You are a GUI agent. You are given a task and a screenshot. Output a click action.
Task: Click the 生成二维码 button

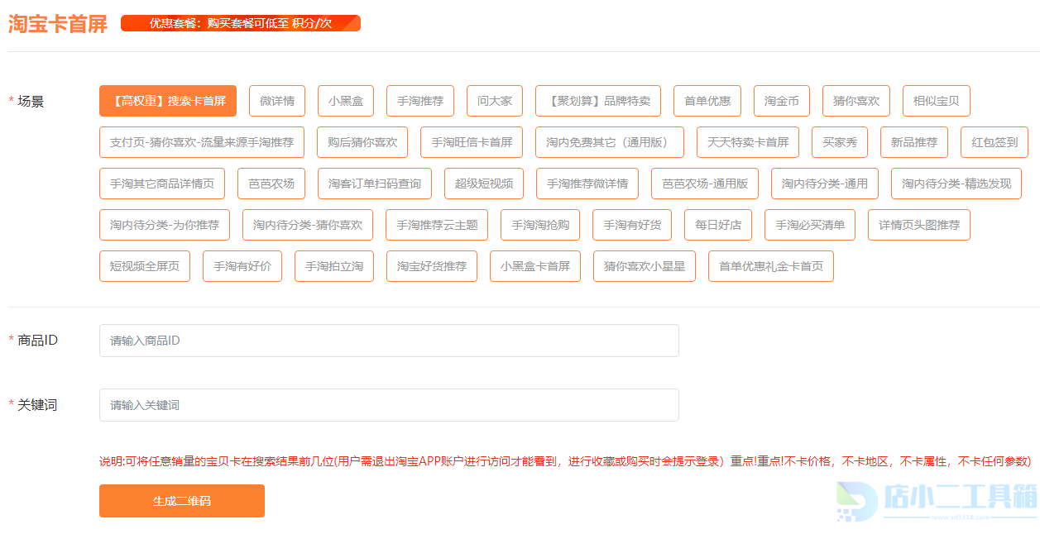coord(182,501)
